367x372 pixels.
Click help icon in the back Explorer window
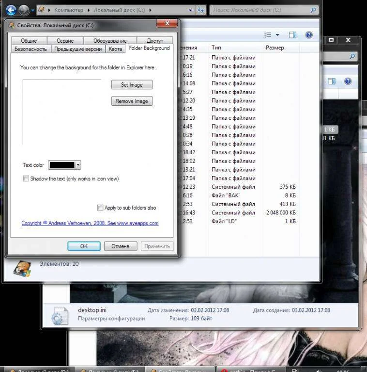tap(348, 81)
